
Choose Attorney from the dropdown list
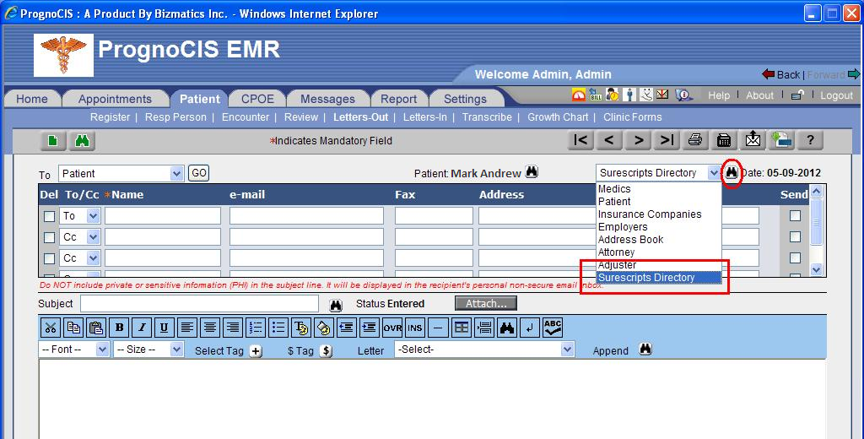[617, 252]
